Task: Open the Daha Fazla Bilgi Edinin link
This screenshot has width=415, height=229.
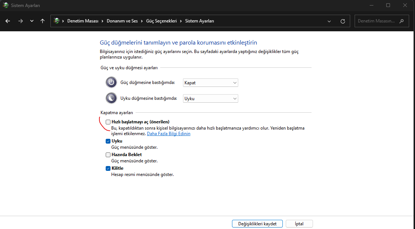Action: coord(169,134)
